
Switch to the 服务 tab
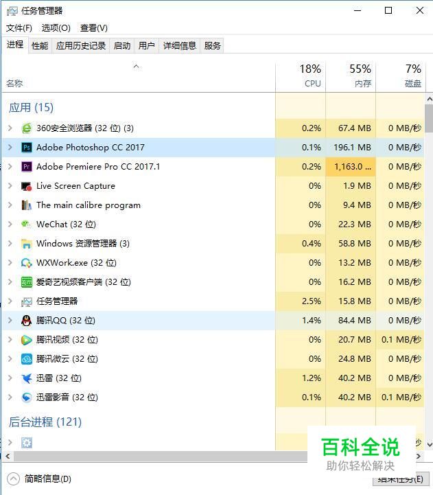click(x=212, y=46)
